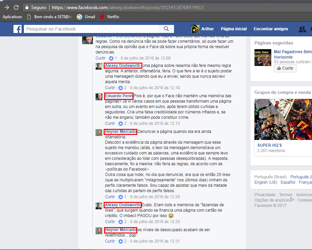The height and width of the screenshot is (250, 312).
Task: Open the 8 de julho 12:28 timestamp
Action: tap(155, 197)
